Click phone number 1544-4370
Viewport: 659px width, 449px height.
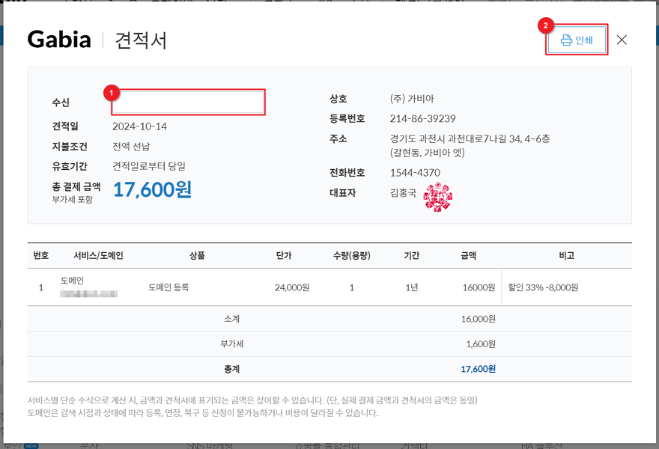click(x=415, y=173)
